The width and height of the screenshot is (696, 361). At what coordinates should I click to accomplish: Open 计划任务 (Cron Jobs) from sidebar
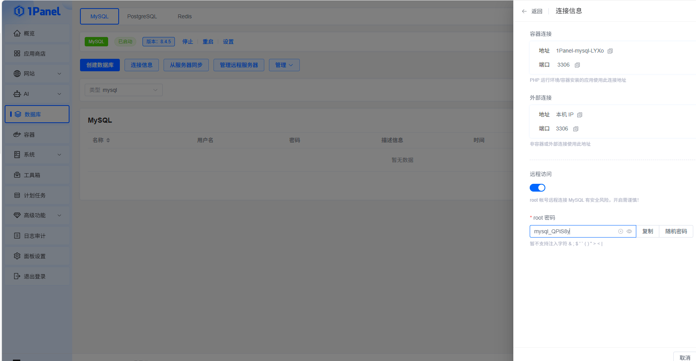pos(36,195)
